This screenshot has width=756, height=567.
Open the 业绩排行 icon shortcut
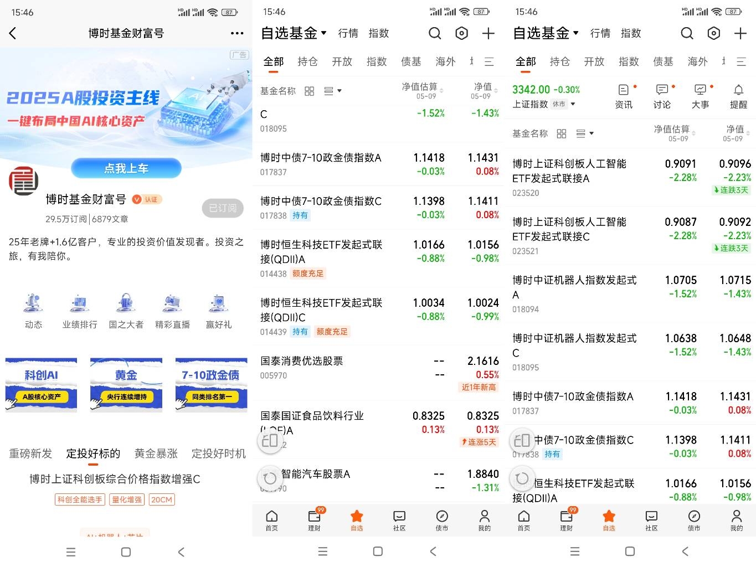80,312
